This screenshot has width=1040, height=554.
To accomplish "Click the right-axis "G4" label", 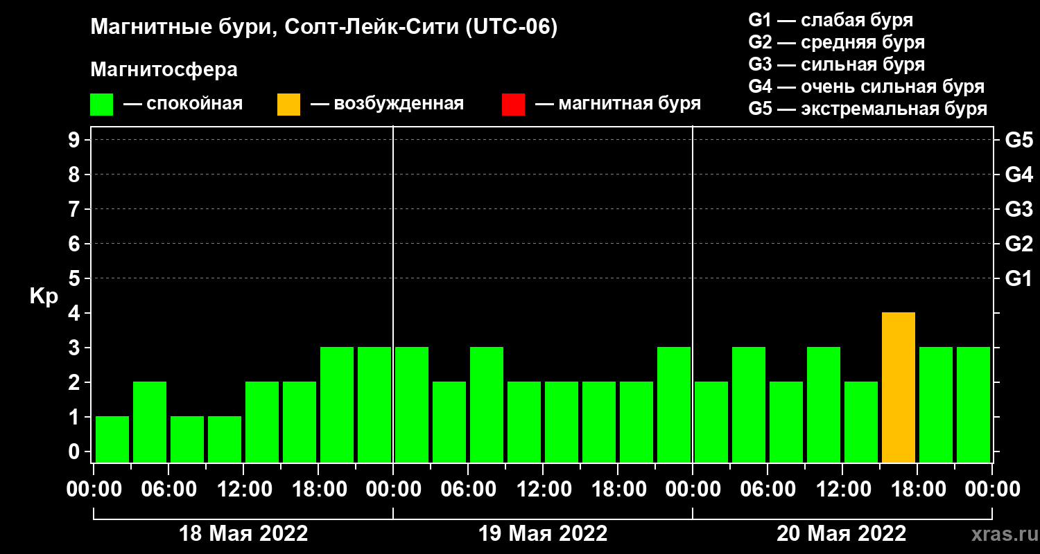I will pos(1019,175).
